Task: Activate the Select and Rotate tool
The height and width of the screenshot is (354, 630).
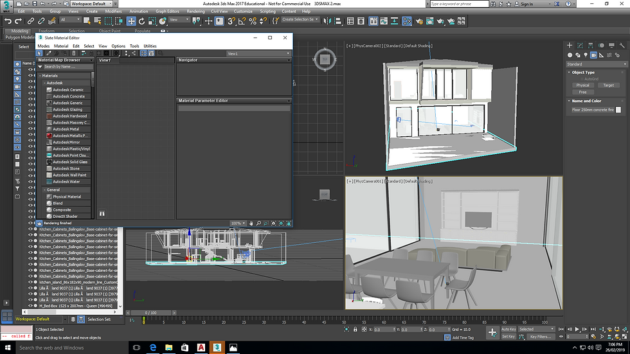Action: [x=141, y=21]
